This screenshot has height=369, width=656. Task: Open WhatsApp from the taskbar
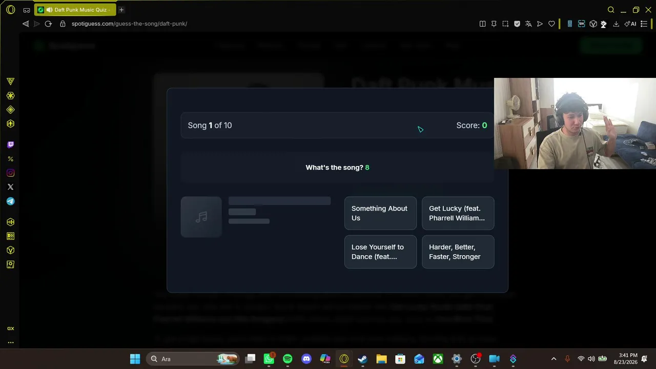tap(269, 359)
